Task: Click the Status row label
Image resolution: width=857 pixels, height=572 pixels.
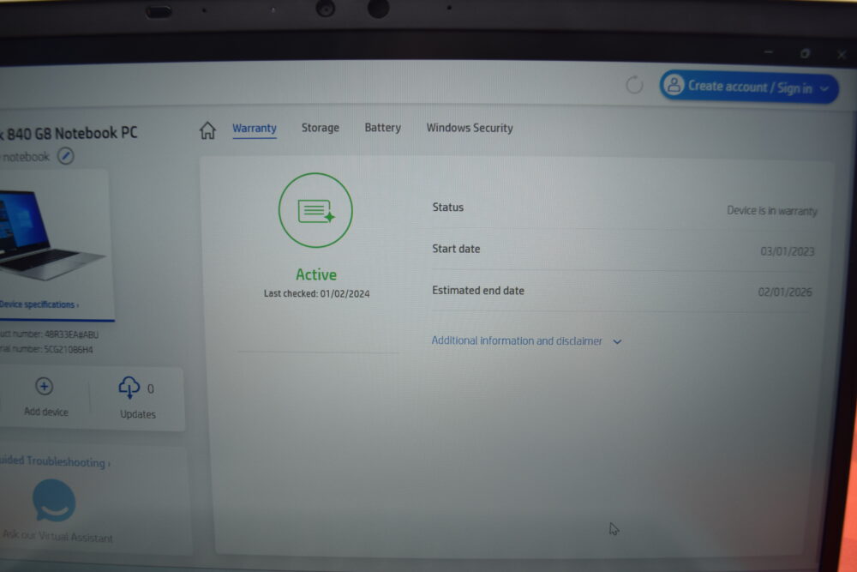Action: click(447, 208)
